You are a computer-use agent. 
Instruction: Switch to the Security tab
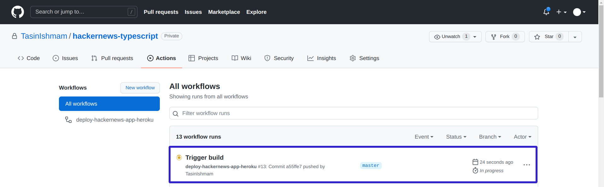point(279,58)
